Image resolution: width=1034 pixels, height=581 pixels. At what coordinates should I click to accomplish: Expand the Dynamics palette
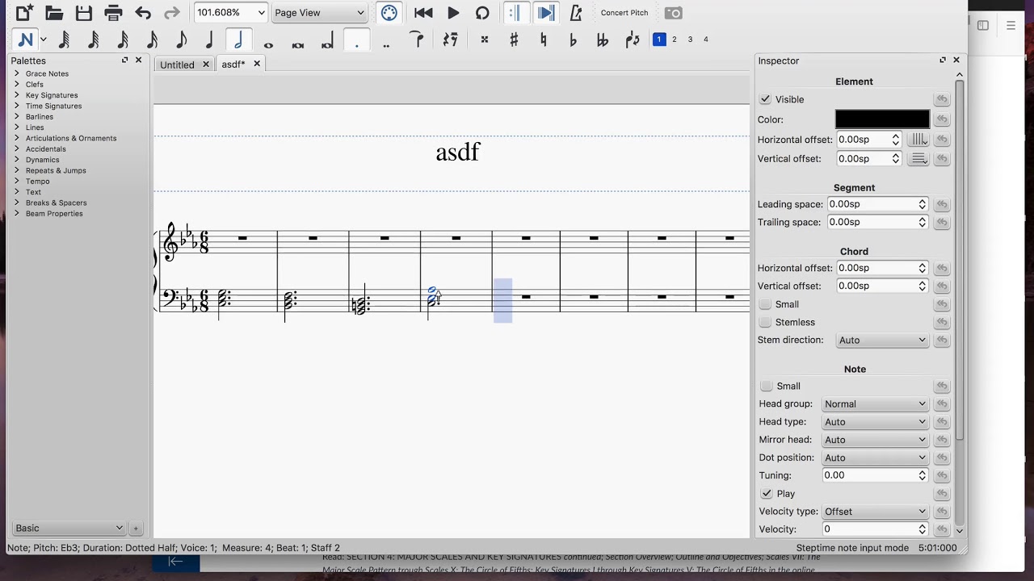(x=16, y=160)
